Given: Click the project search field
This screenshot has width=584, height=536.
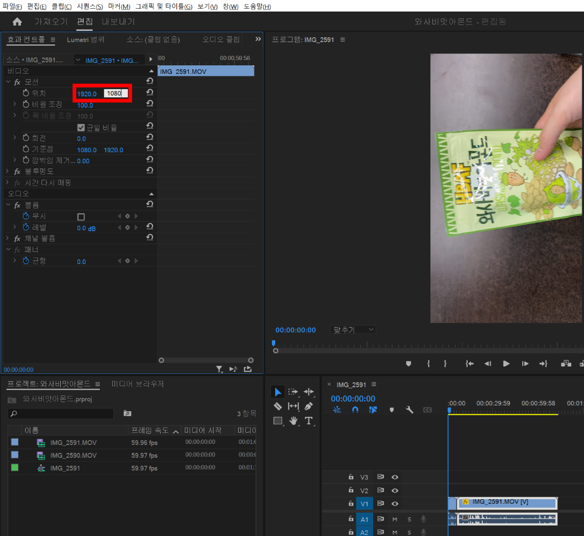Looking at the screenshot, I should tap(61, 414).
